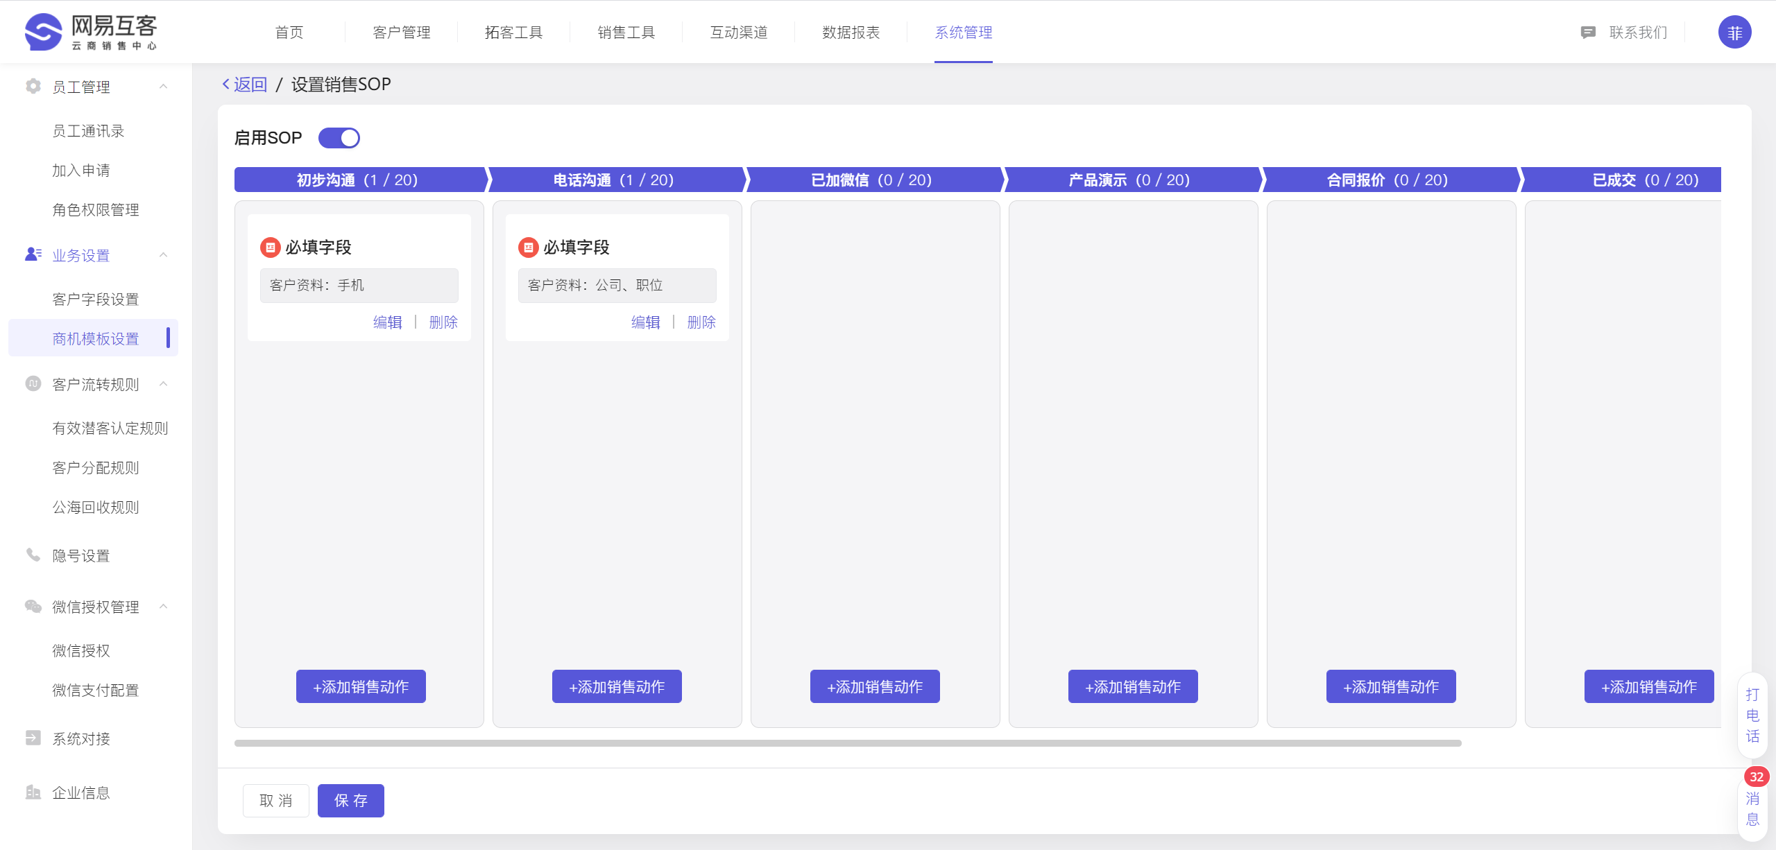Click the employee management gear icon

coord(33,86)
